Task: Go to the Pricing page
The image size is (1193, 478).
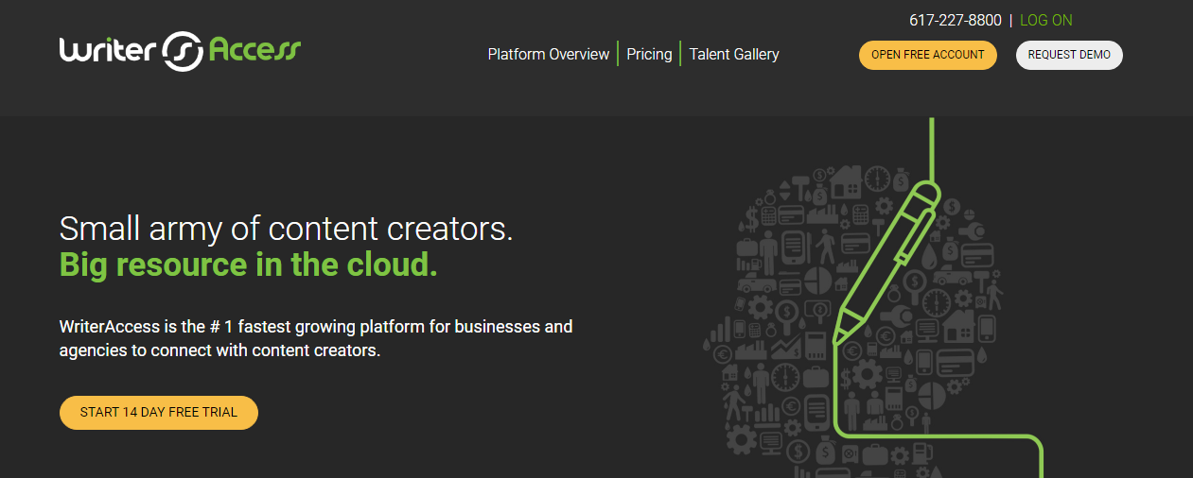Action: pyautogui.click(x=649, y=54)
